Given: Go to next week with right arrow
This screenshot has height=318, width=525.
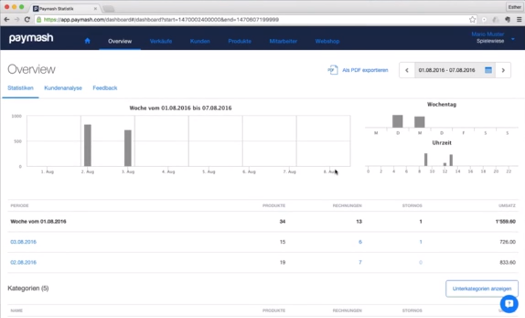Looking at the screenshot, I should click(502, 70).
